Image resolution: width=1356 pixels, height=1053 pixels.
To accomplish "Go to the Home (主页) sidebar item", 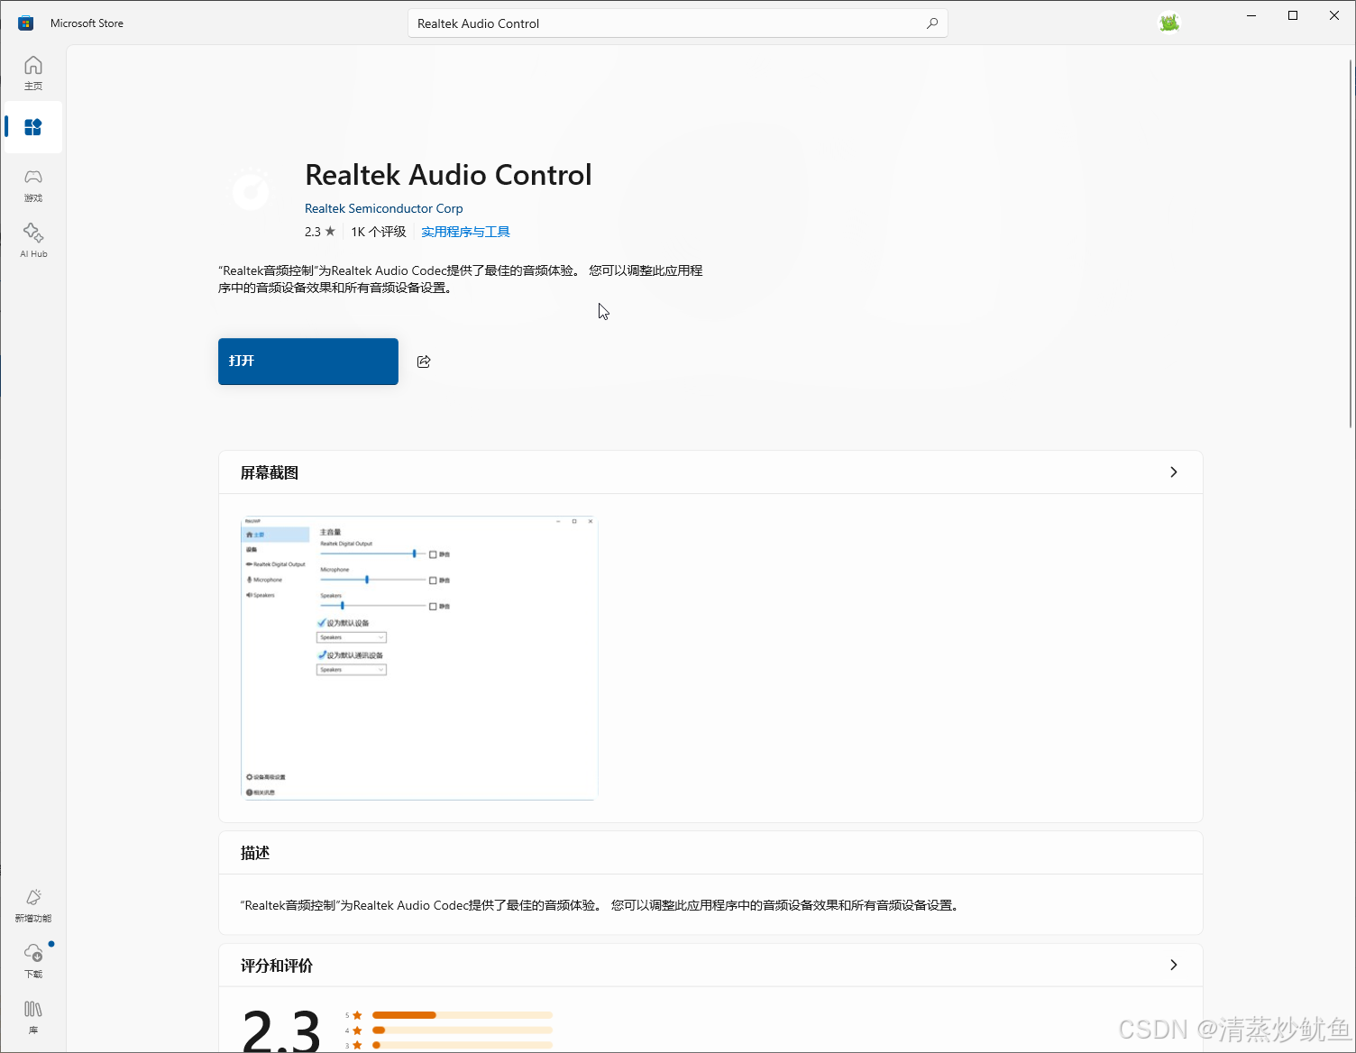I will click(x=33, y=72).
